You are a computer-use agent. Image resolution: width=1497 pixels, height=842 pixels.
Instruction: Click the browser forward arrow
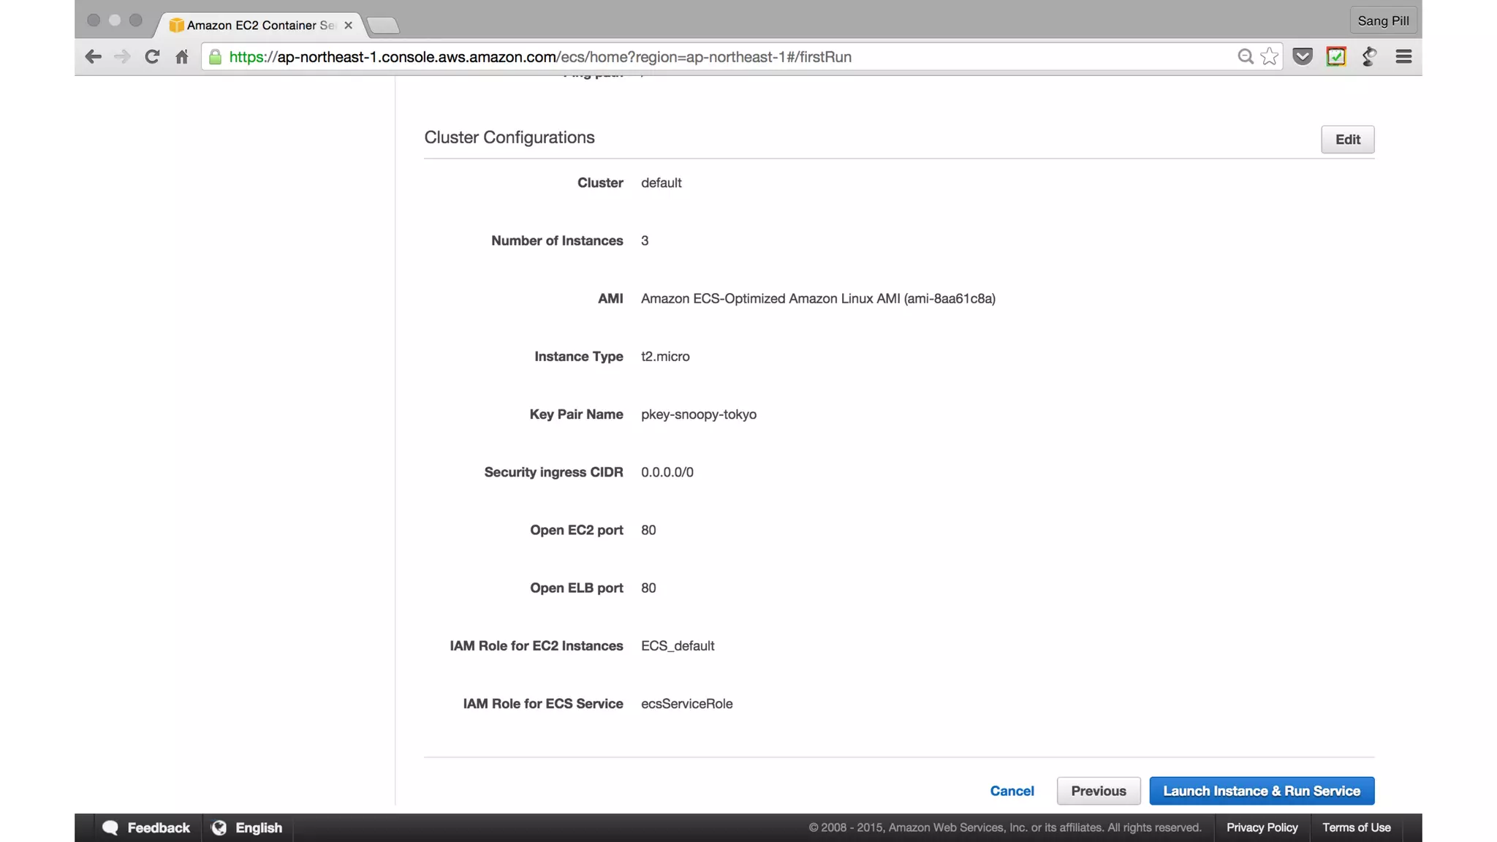click(x=122, y=57)
